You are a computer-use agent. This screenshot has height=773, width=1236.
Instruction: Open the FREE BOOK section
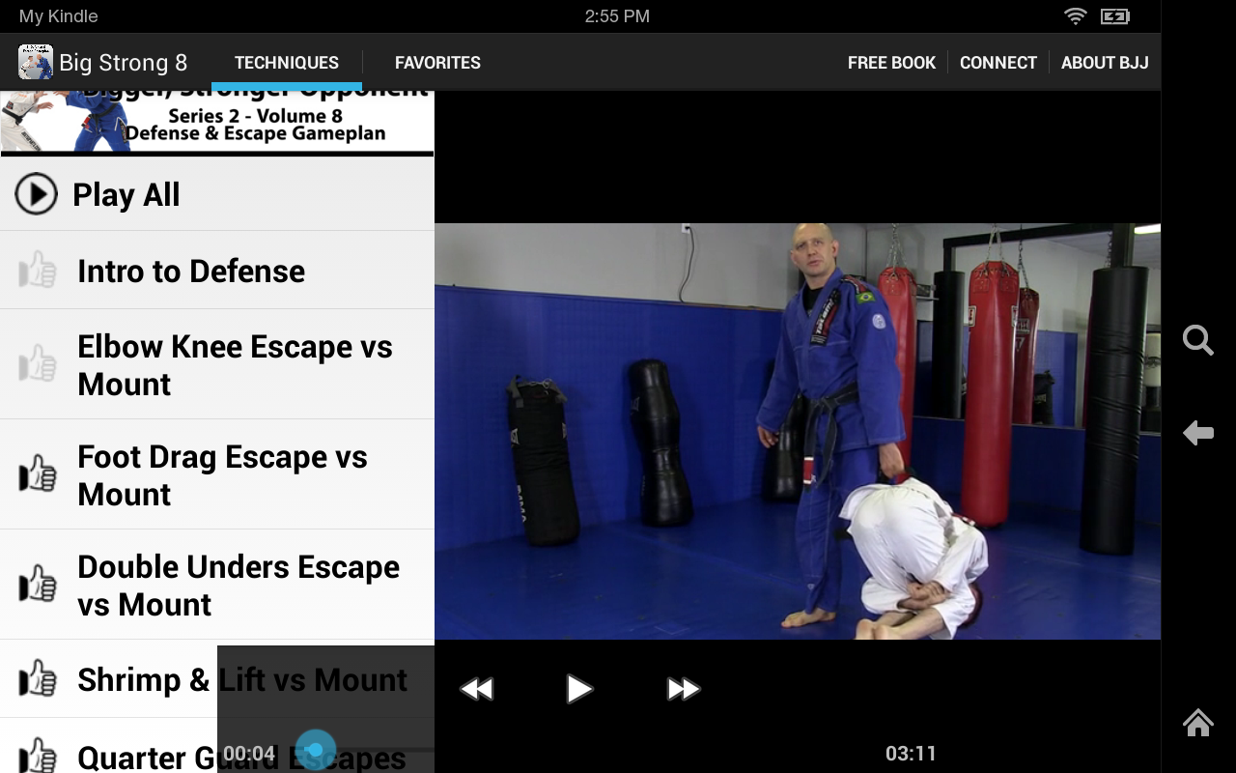click(891, 62)
